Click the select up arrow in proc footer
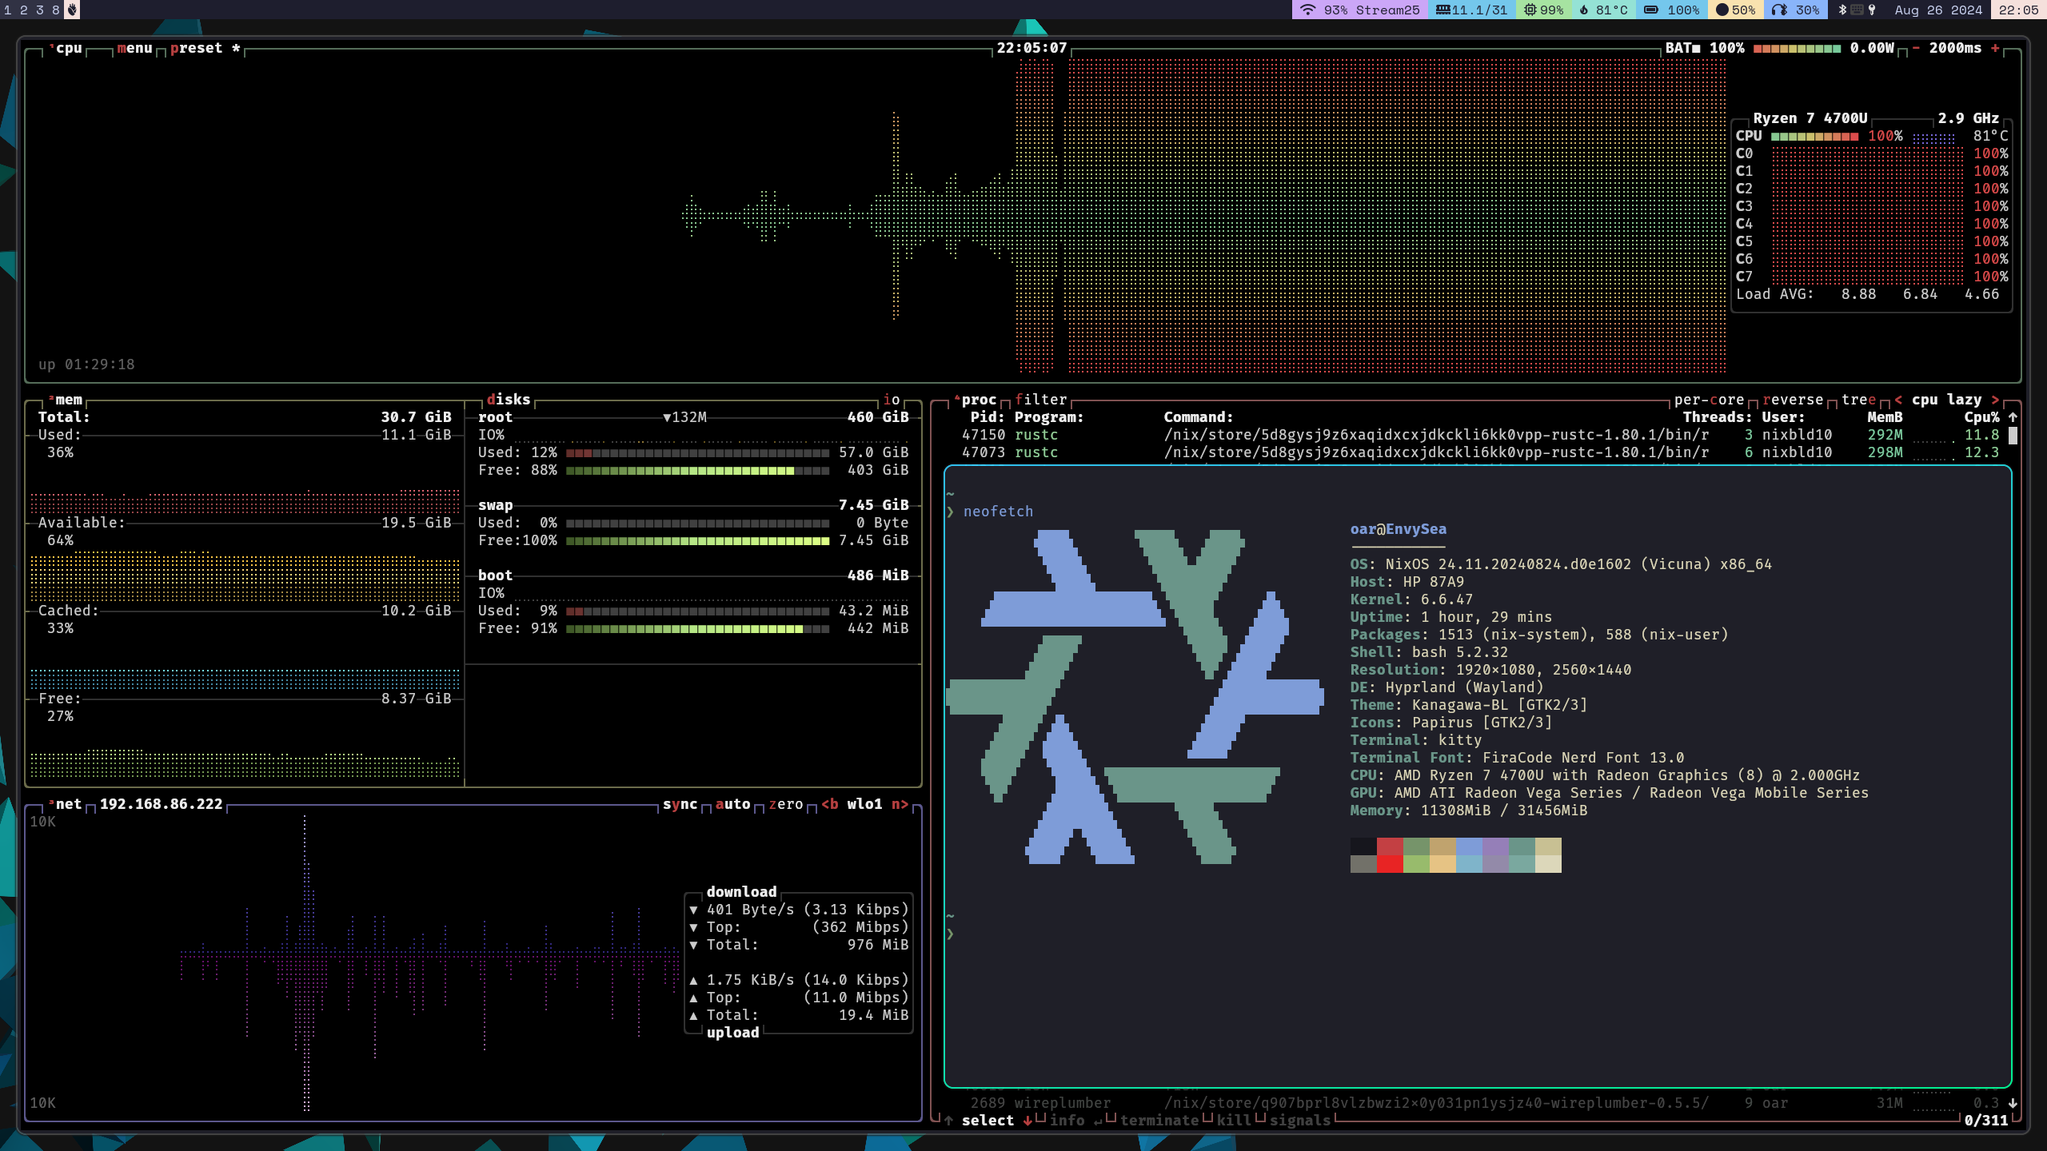The height and width of the screenshot is (1151, 2047). 948,1121
